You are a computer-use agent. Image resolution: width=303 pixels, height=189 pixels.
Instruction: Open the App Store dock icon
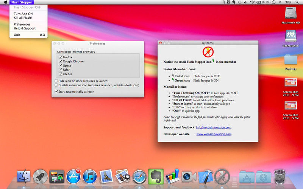click(73, 177)
